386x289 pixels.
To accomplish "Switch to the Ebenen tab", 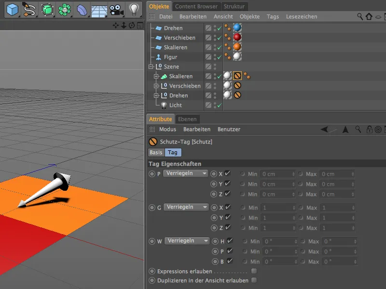I will [187, 119].
